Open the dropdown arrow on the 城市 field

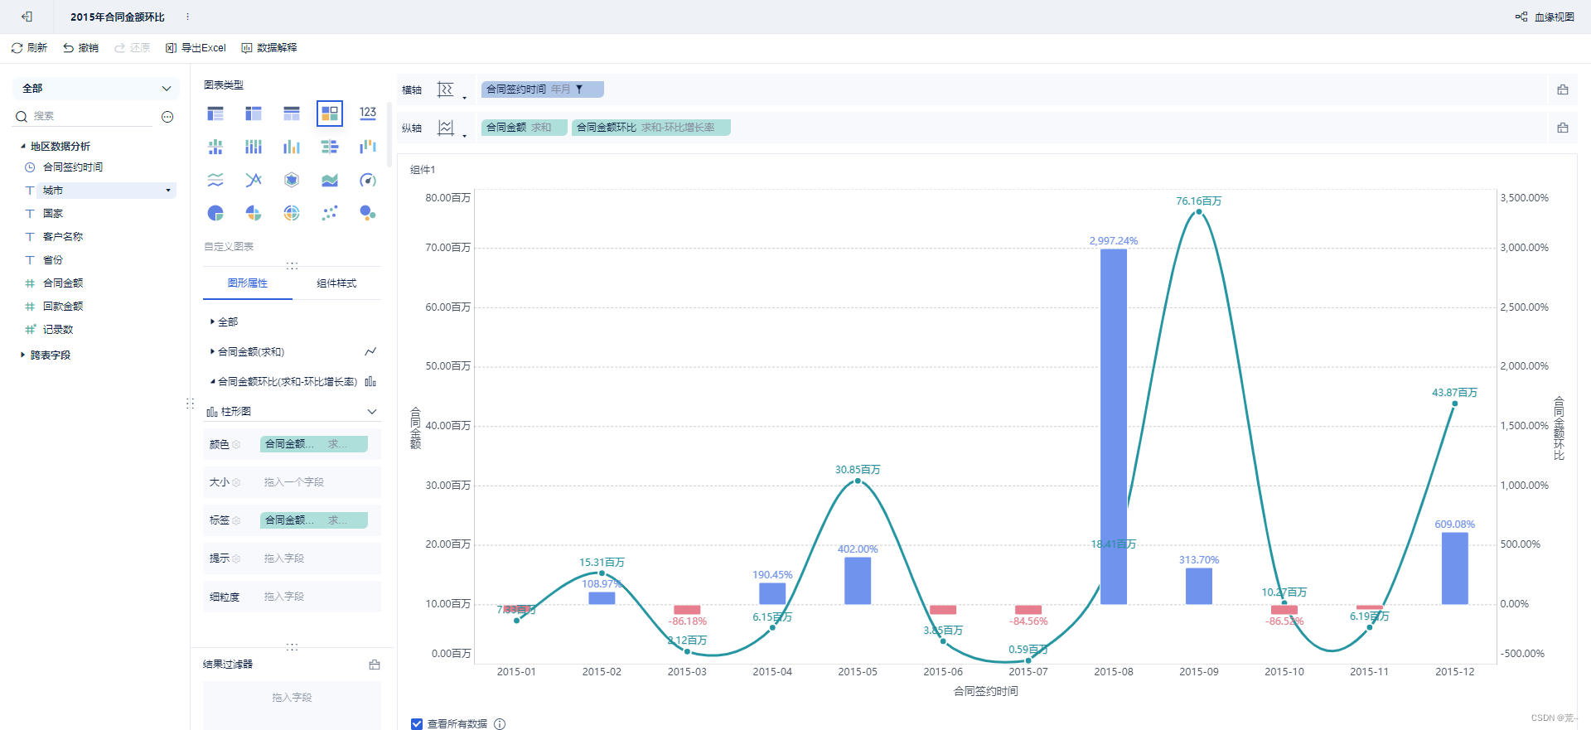168,191
